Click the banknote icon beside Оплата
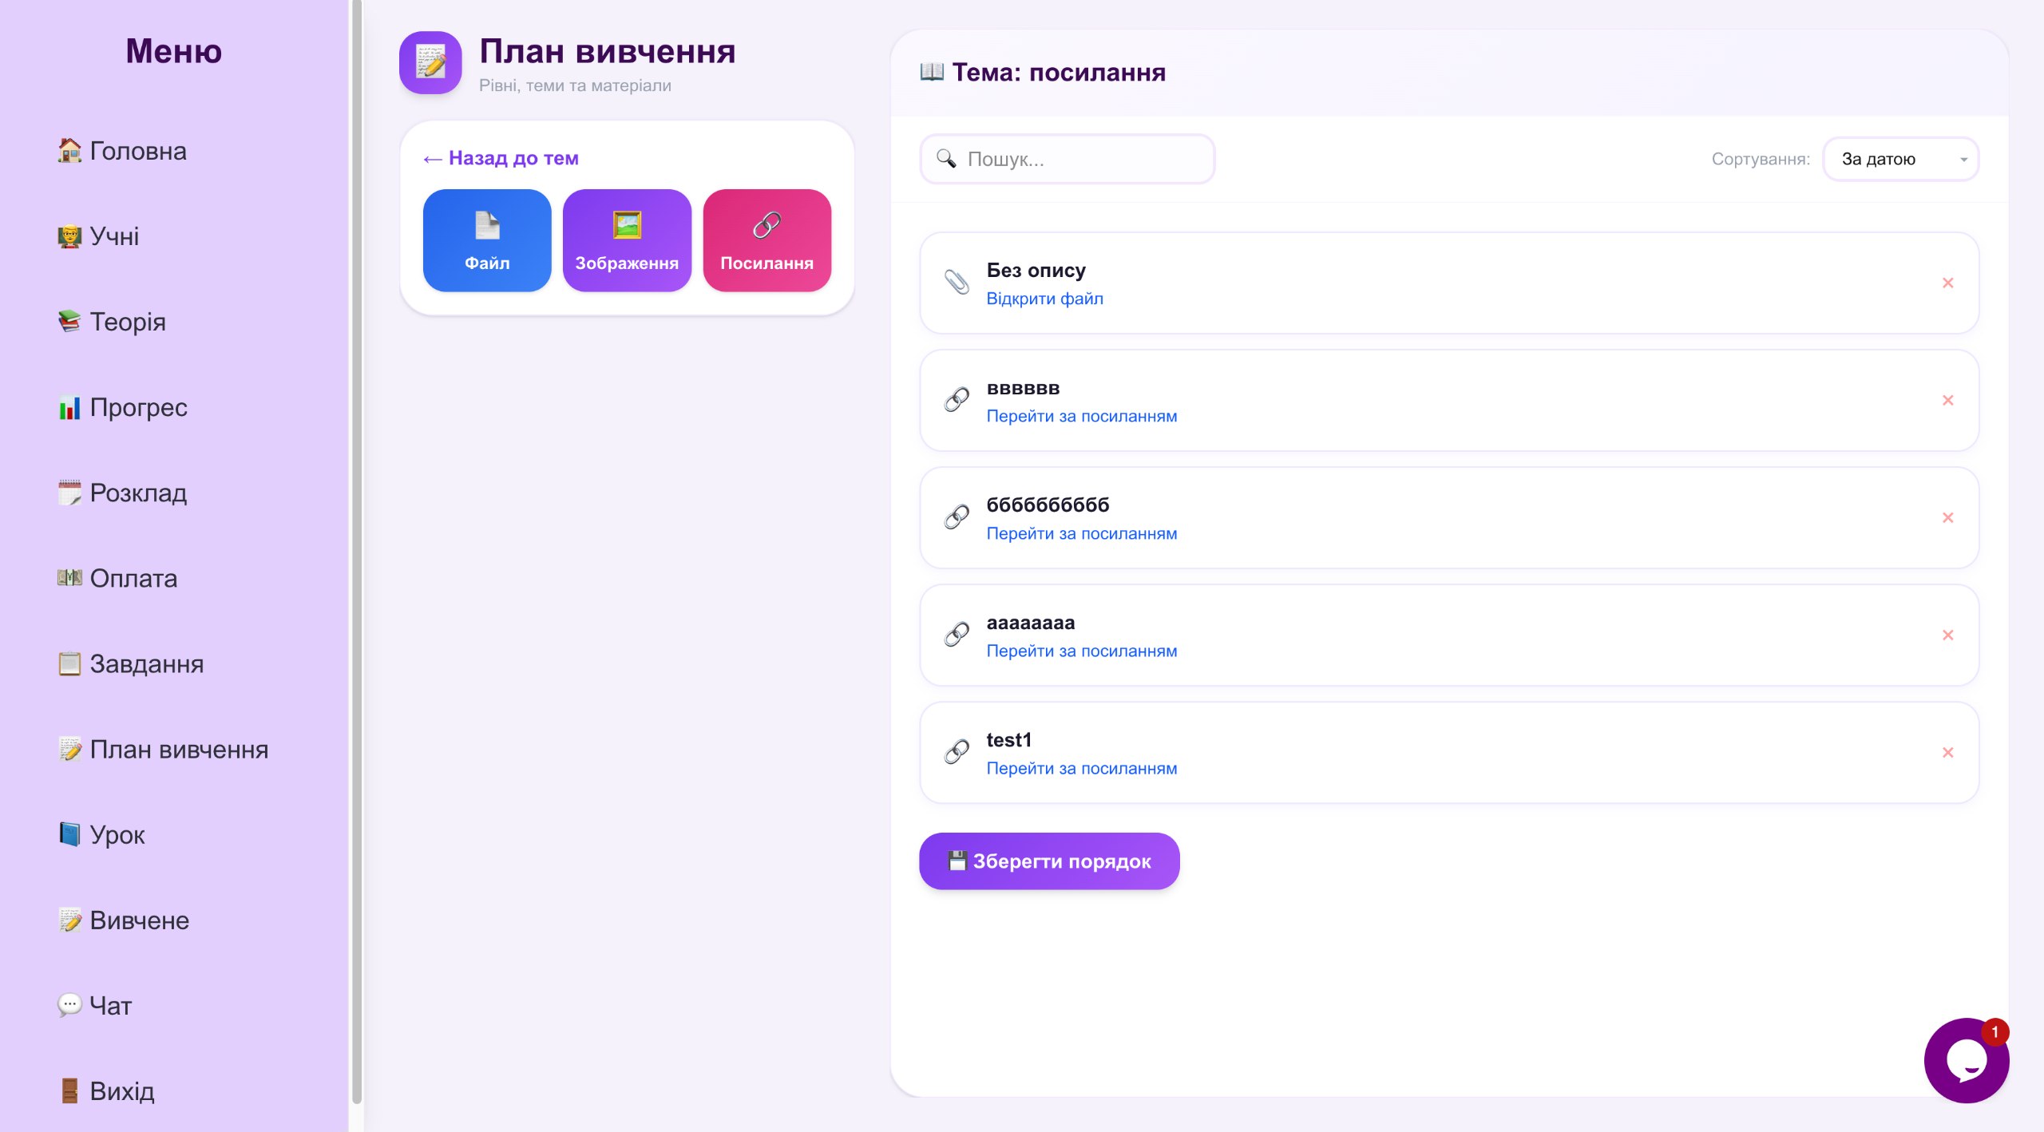Screen dimensions: 2044x1132 (x=69, y=577)
